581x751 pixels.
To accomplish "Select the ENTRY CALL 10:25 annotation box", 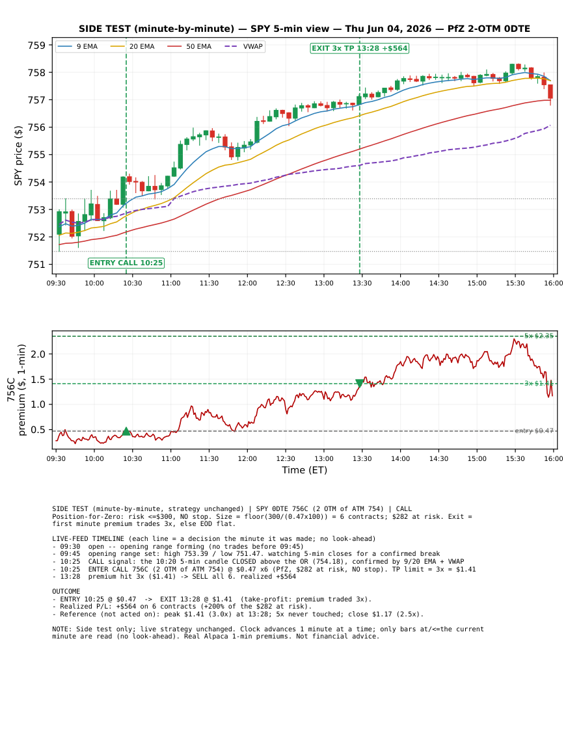I will tap(127, 263).
